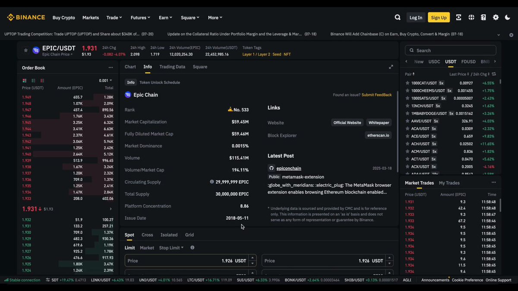Click the Binance logo
518x291 pixels.
pyautogui.click(x=26, y=17)
